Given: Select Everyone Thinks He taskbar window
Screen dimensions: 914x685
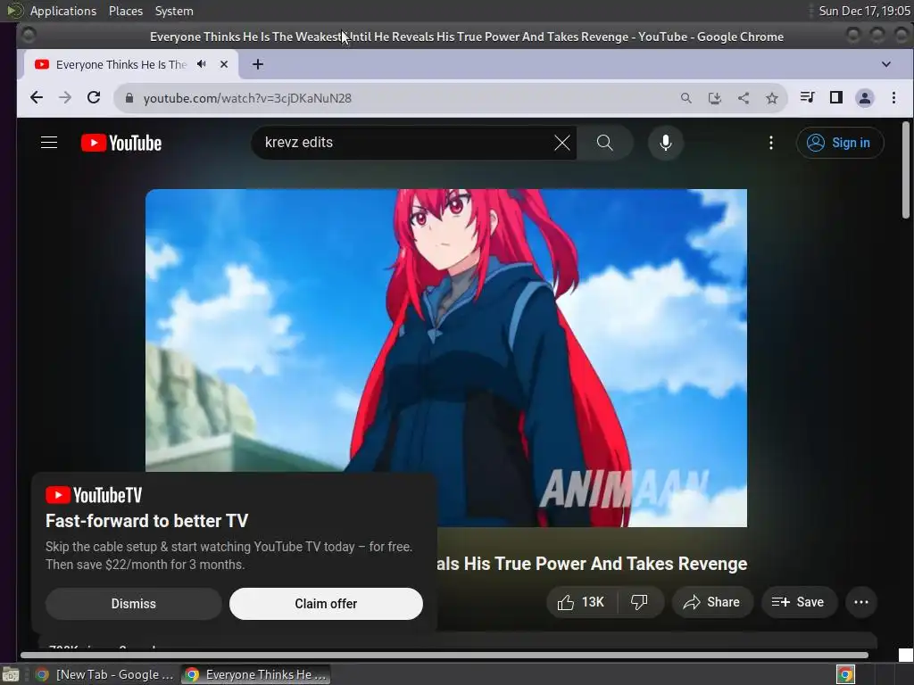Looking at the screenshot, I should (256, 674).
